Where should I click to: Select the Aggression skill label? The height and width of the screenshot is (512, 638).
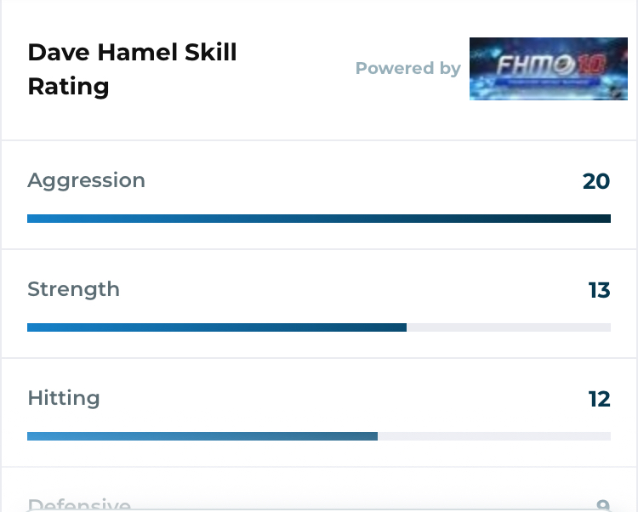(86, 180)
